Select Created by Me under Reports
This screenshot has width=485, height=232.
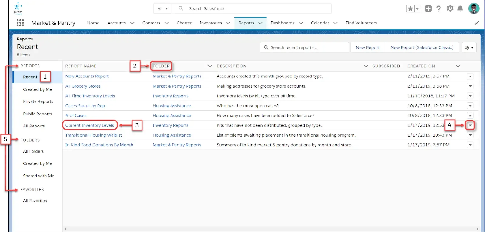(38, 89)
